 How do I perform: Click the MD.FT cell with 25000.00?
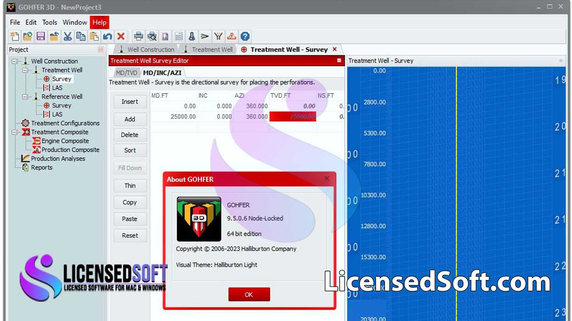tap(173, 117)
